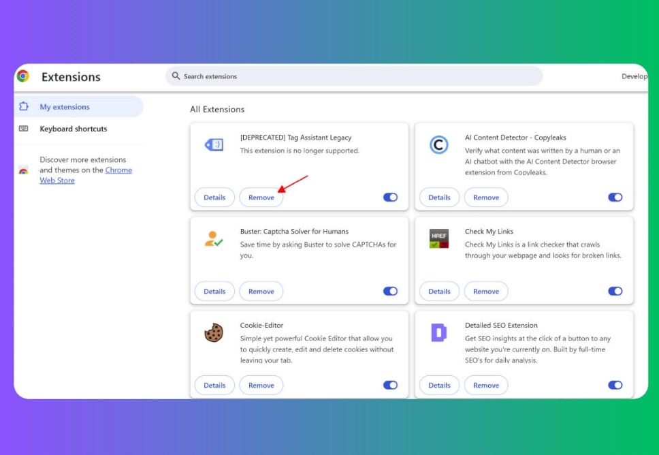The image size is (659, 455).
Task: Remove the Tag Assistant Legacy extension
Action: pos(261,198)
